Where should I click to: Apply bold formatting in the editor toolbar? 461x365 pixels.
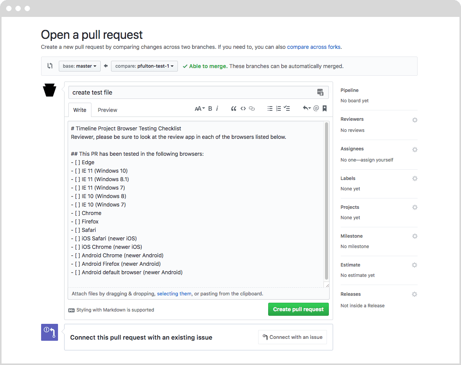210,108
